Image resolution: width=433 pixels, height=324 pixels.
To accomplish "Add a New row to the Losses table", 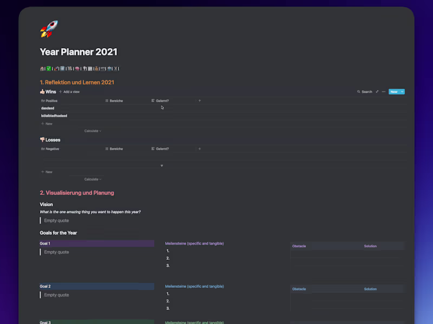I will 47,172.
